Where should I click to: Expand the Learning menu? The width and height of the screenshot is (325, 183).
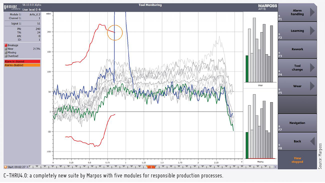[x=297, y=31]
